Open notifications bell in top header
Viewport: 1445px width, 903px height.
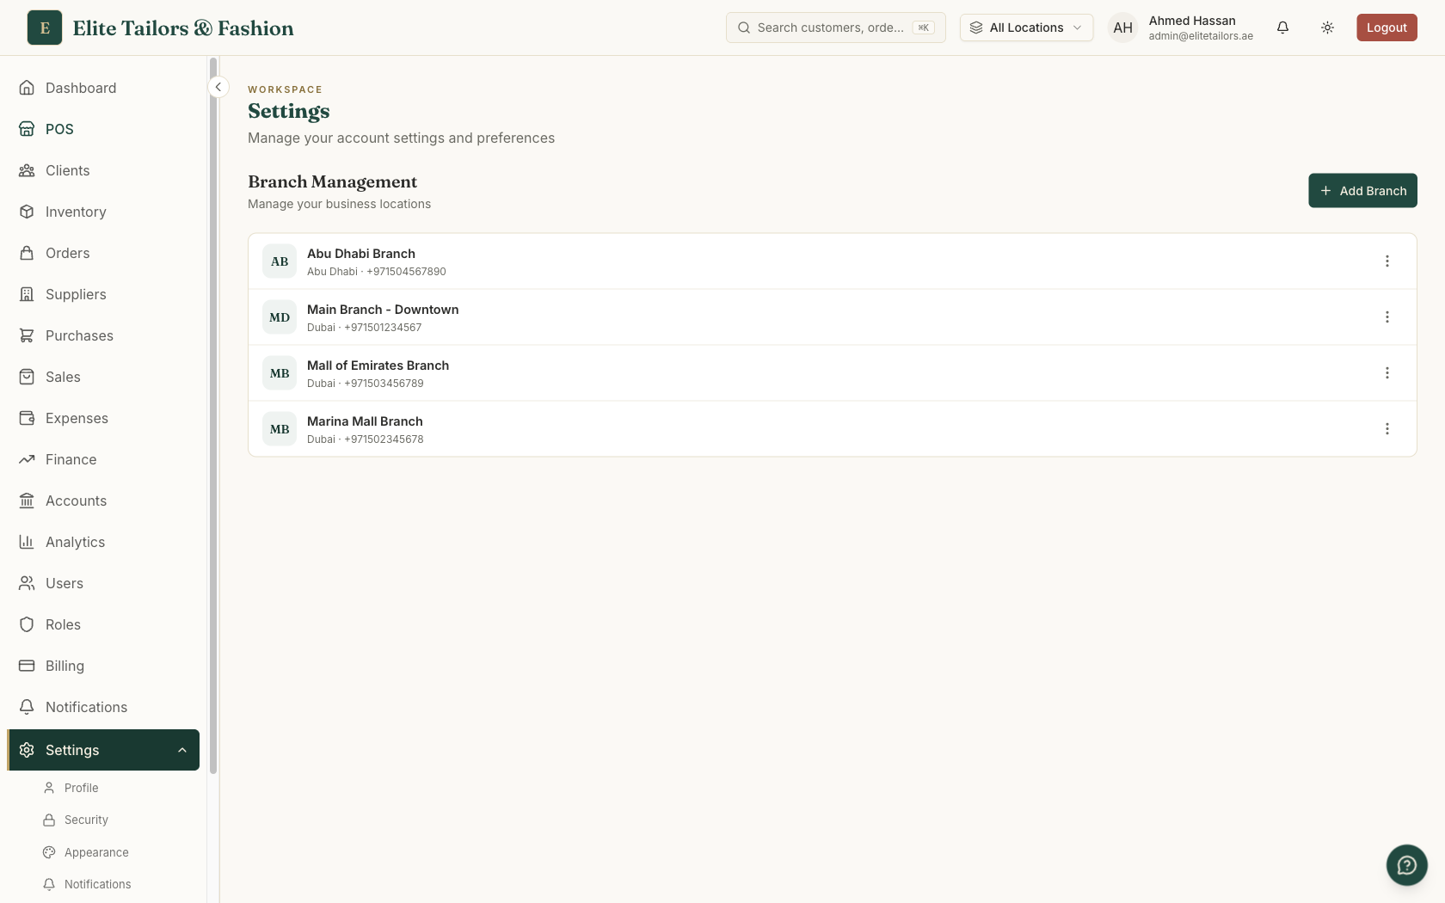click(x=1282, y=28)
